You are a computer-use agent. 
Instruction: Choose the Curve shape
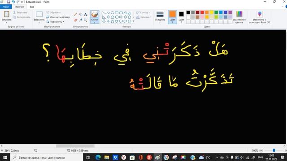(108, 13)
